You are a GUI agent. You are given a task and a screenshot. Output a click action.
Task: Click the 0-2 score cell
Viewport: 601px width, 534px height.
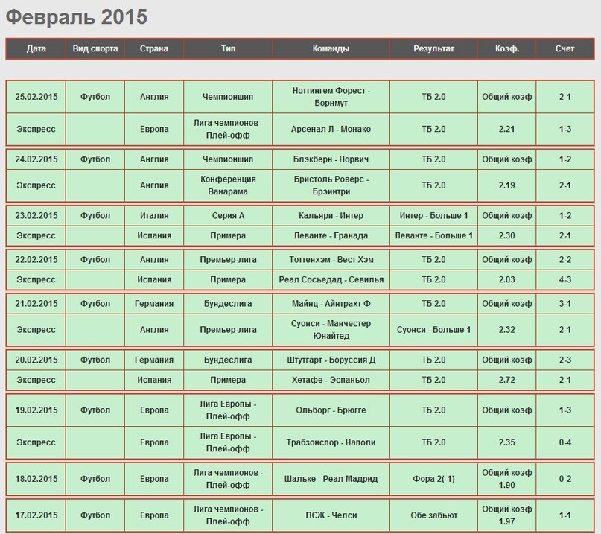(565, 479)
